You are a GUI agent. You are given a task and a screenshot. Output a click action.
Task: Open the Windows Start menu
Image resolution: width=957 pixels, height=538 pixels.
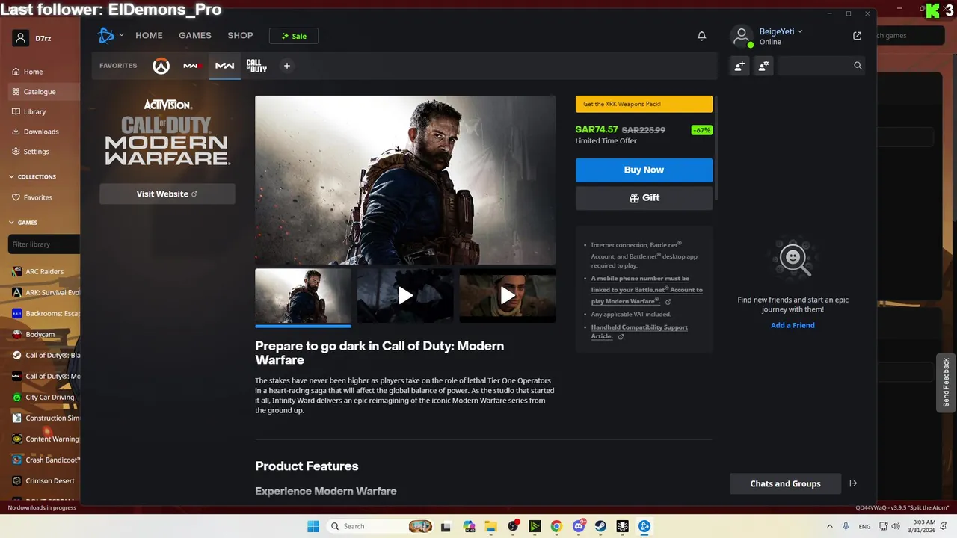point(313,526)
